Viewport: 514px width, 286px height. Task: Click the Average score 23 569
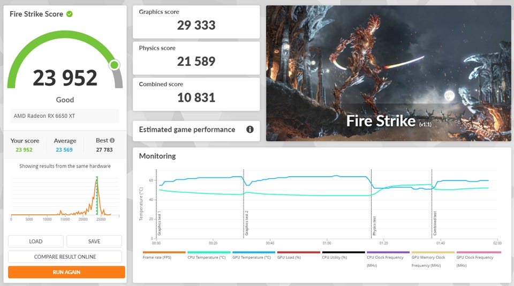pos(64,150)
